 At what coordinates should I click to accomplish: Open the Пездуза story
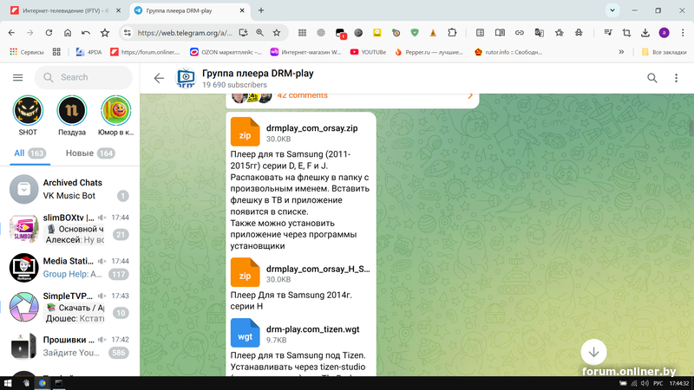tap(72, 115)
